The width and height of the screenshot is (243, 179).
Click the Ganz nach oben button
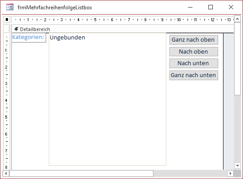tap(194, 40)
